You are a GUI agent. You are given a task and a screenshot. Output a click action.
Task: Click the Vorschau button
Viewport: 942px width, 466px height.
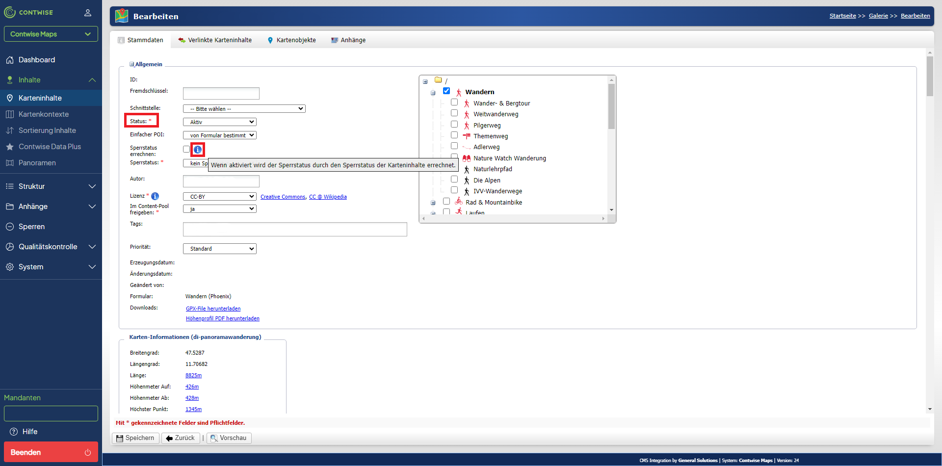point(229,438)
